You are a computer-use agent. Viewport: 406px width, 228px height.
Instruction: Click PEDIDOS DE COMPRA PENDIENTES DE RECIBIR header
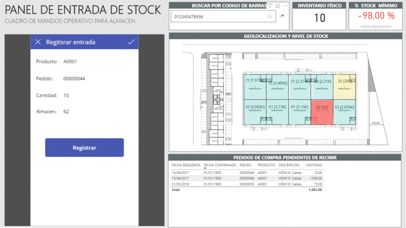tap(285, 157)
